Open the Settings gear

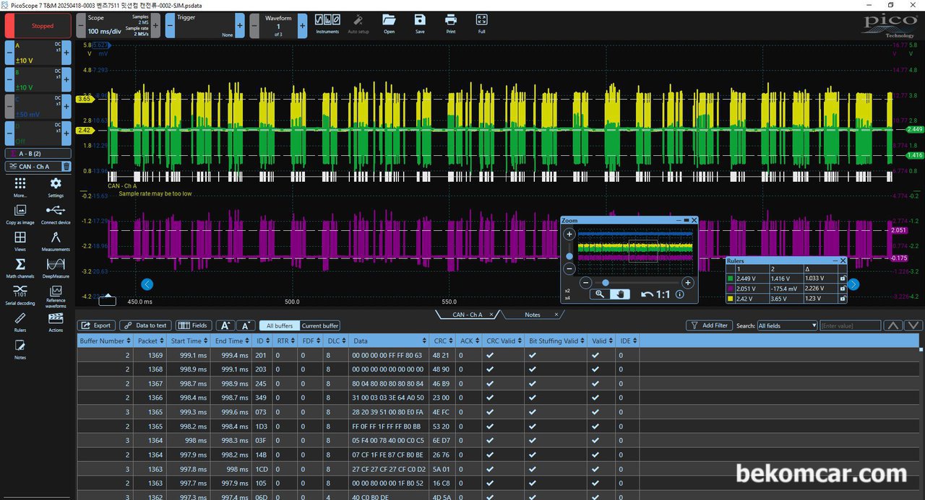click(56, 185)
